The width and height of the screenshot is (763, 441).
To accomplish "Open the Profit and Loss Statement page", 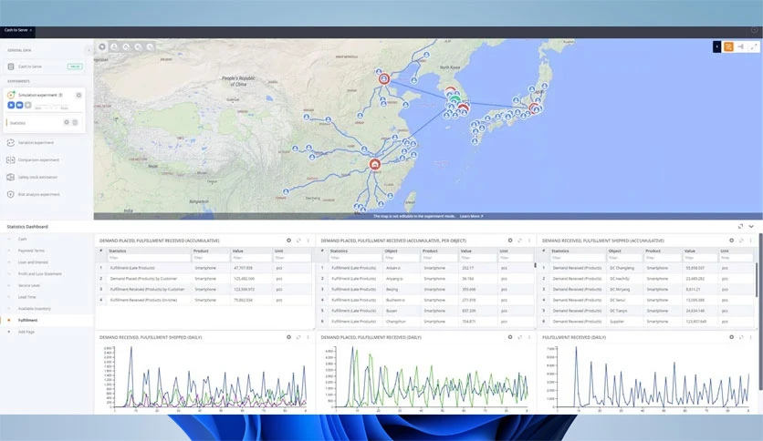I will click(40, 274).
